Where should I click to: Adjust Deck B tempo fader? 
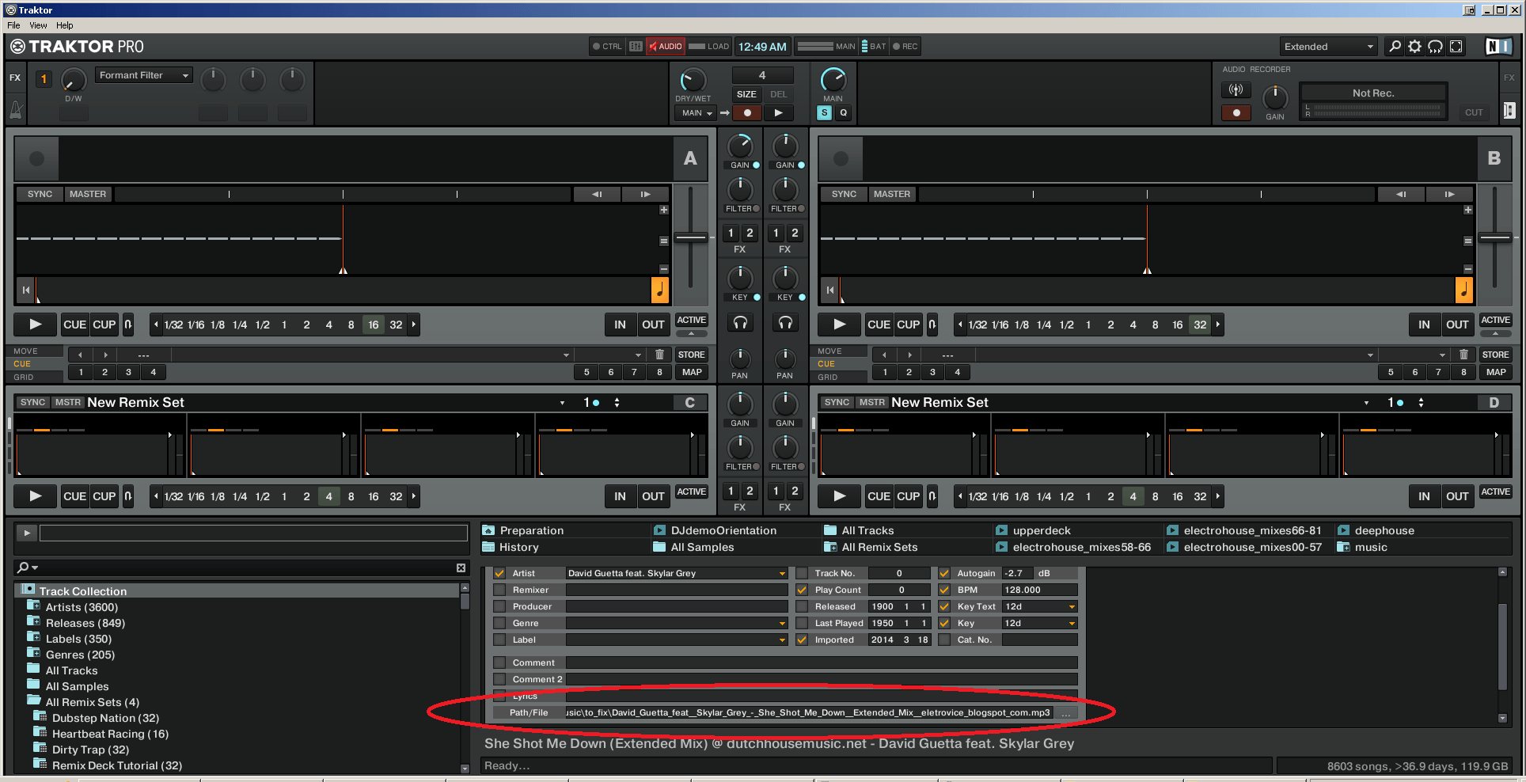click(x=1495, y=237)
